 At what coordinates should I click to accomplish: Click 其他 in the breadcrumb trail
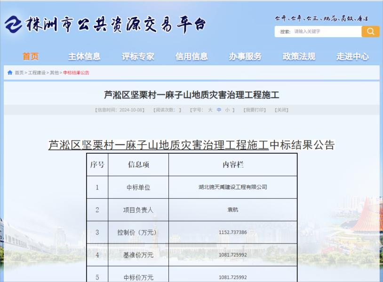point(56,73)
